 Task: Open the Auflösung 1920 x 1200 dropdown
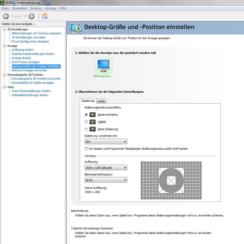[106, 167]
